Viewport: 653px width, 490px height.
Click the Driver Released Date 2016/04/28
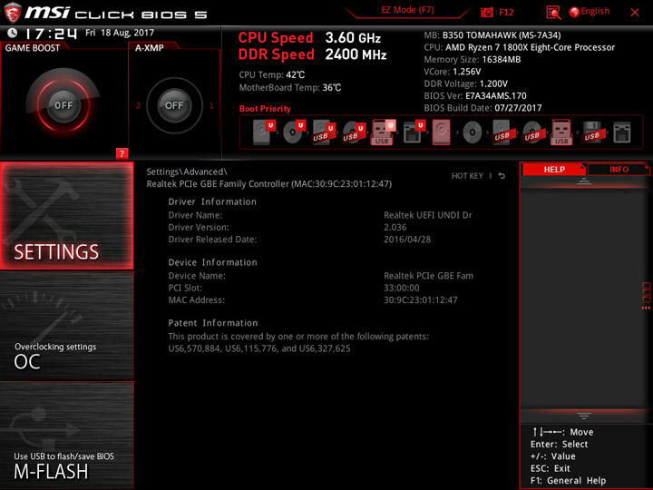pyautogui.click(x=407, y=240)
